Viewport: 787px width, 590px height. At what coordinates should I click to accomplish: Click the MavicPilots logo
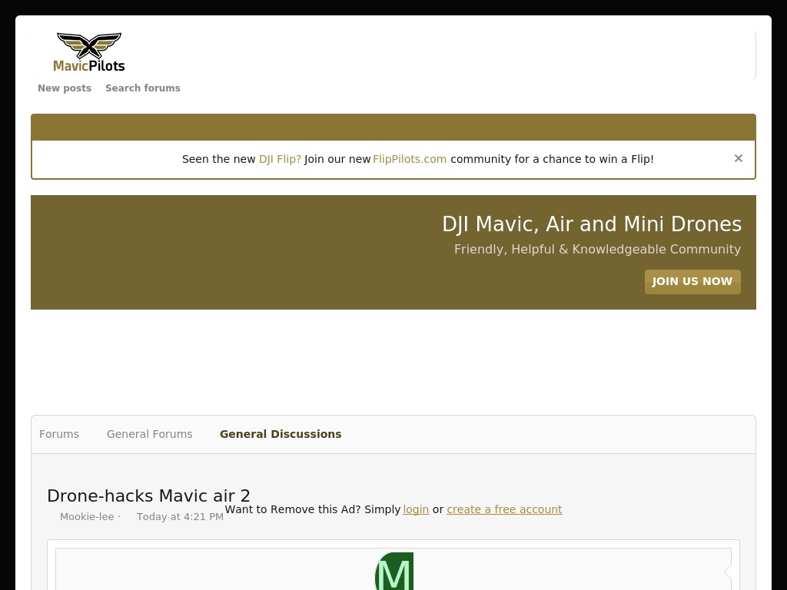[x=89, y=52]
